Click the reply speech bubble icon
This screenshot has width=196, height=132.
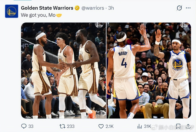tap(24, 126)
